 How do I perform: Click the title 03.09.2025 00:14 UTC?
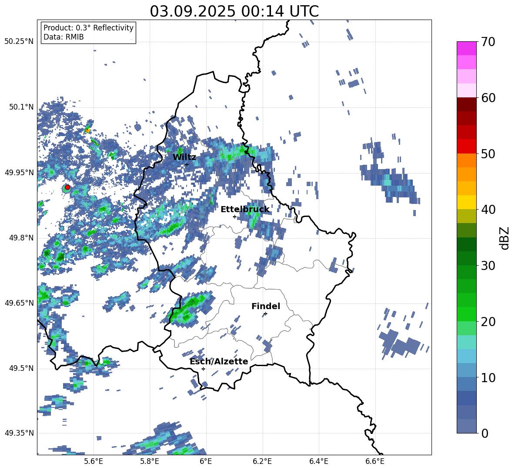(x=234, y=11)
